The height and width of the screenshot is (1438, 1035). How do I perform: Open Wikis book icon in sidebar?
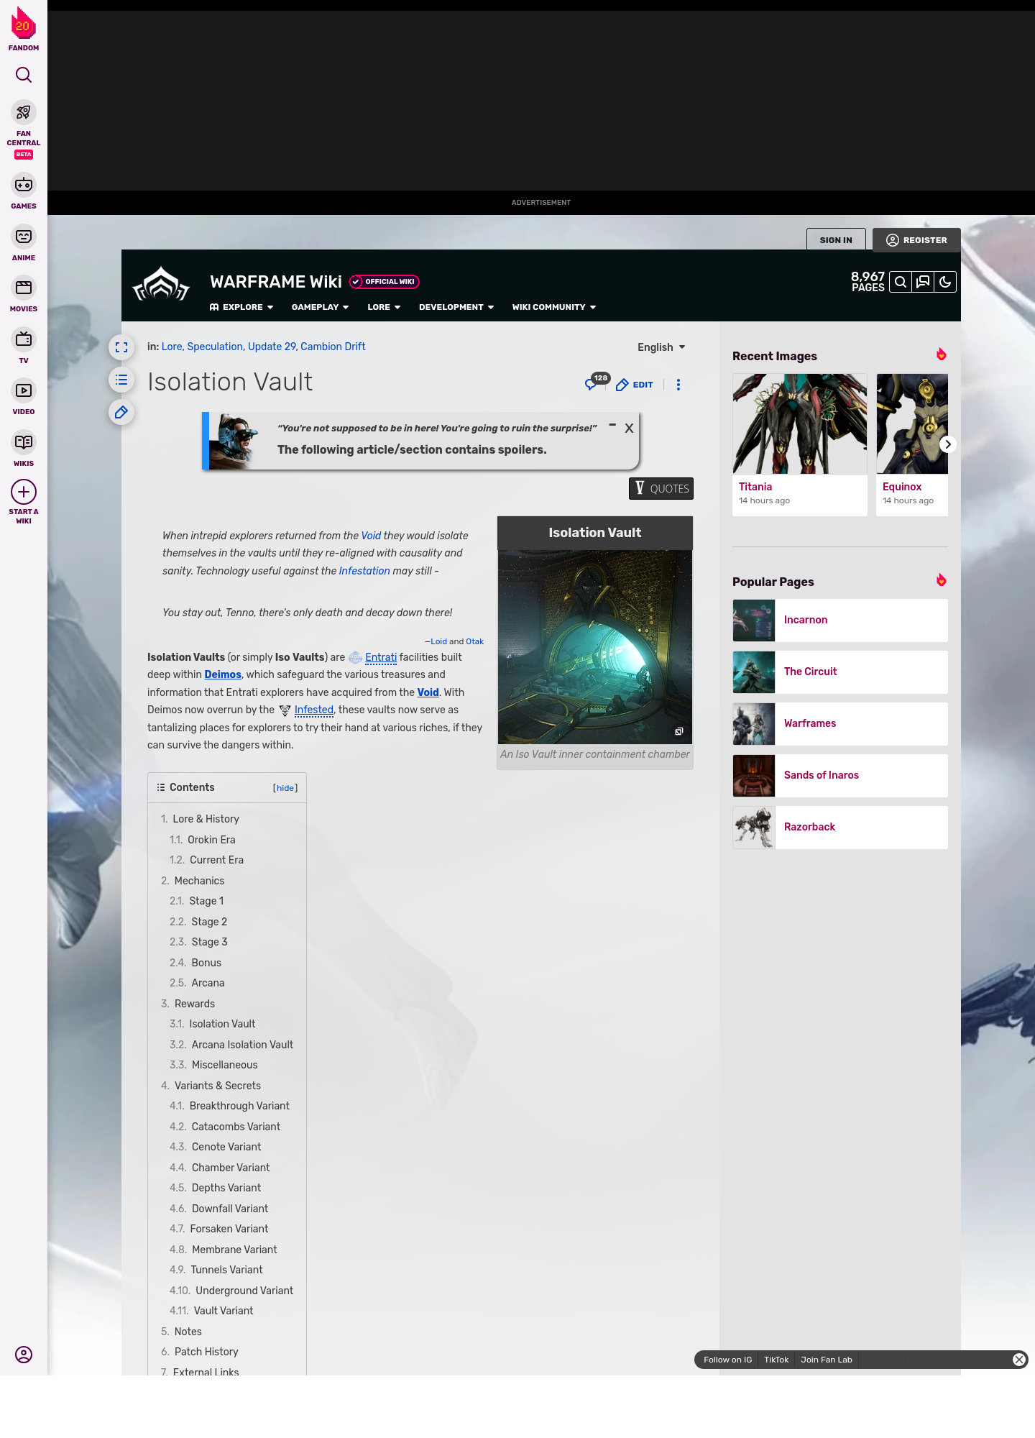24,442
